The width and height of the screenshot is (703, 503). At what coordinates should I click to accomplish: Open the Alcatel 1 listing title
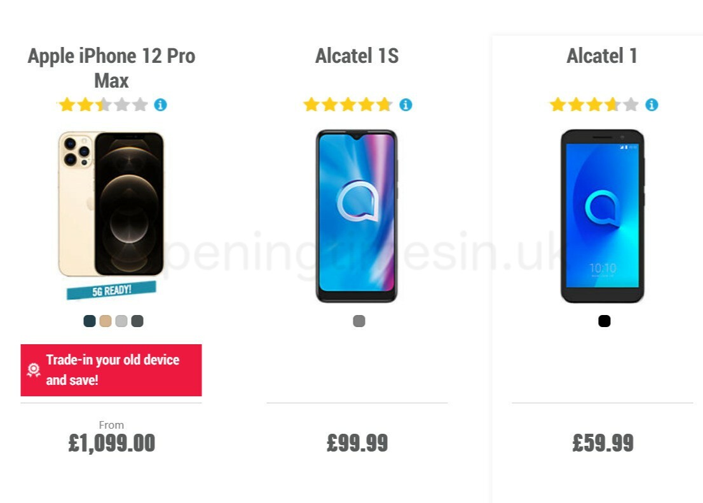601,56
